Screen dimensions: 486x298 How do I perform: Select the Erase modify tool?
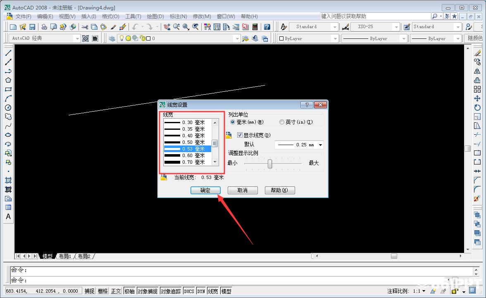pos(477,53)
